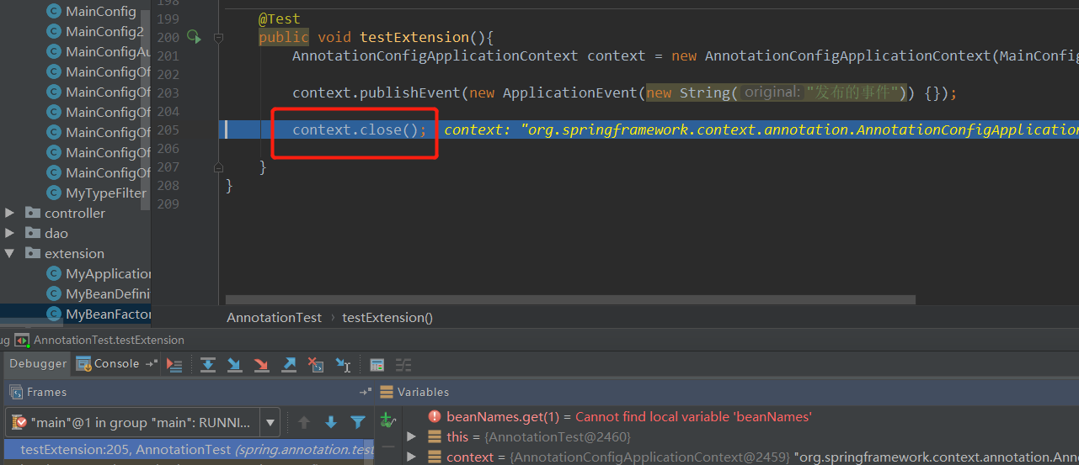The image size is (1079, 465).
Task: Switch to the Debugger tab
Action: point(38,364)
